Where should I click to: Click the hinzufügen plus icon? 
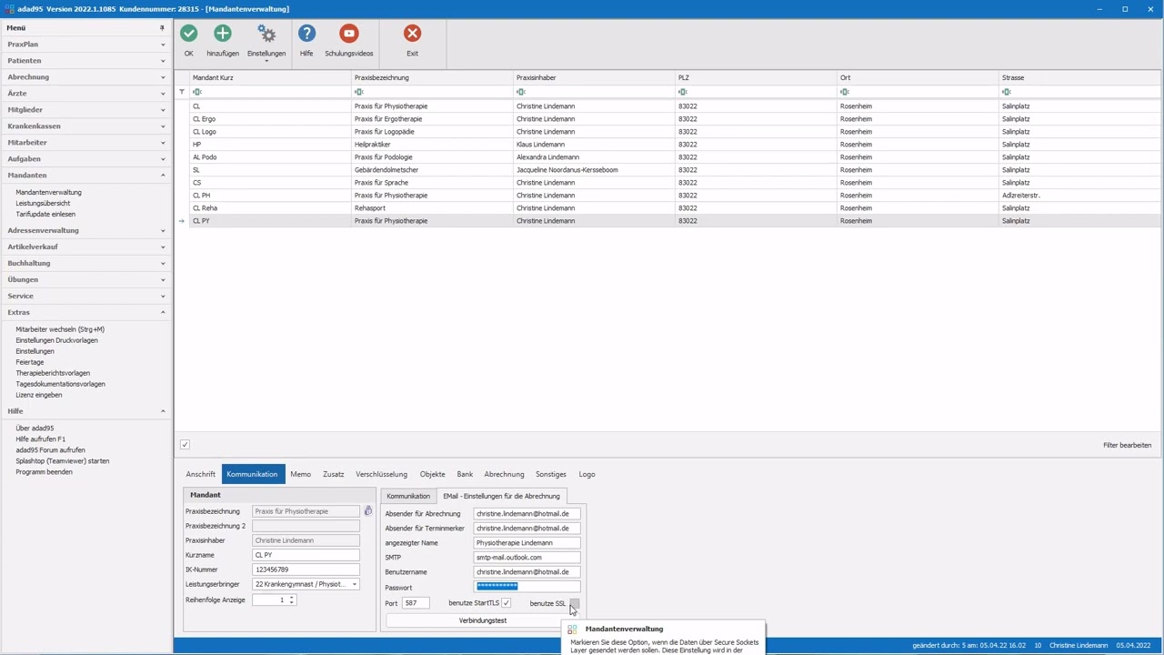pos(222,34)
